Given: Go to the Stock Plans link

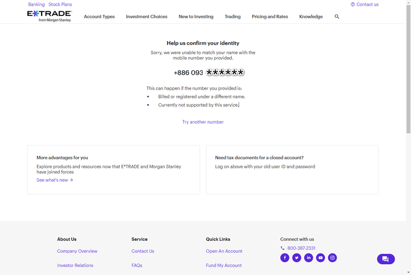Looking at the screenshot, I should tap(60, 5).
